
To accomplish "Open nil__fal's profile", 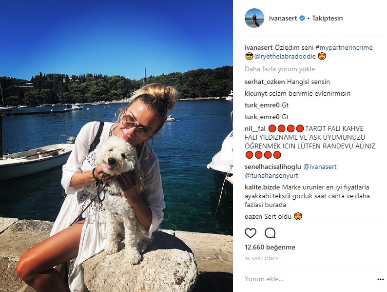I will [255, 128].
